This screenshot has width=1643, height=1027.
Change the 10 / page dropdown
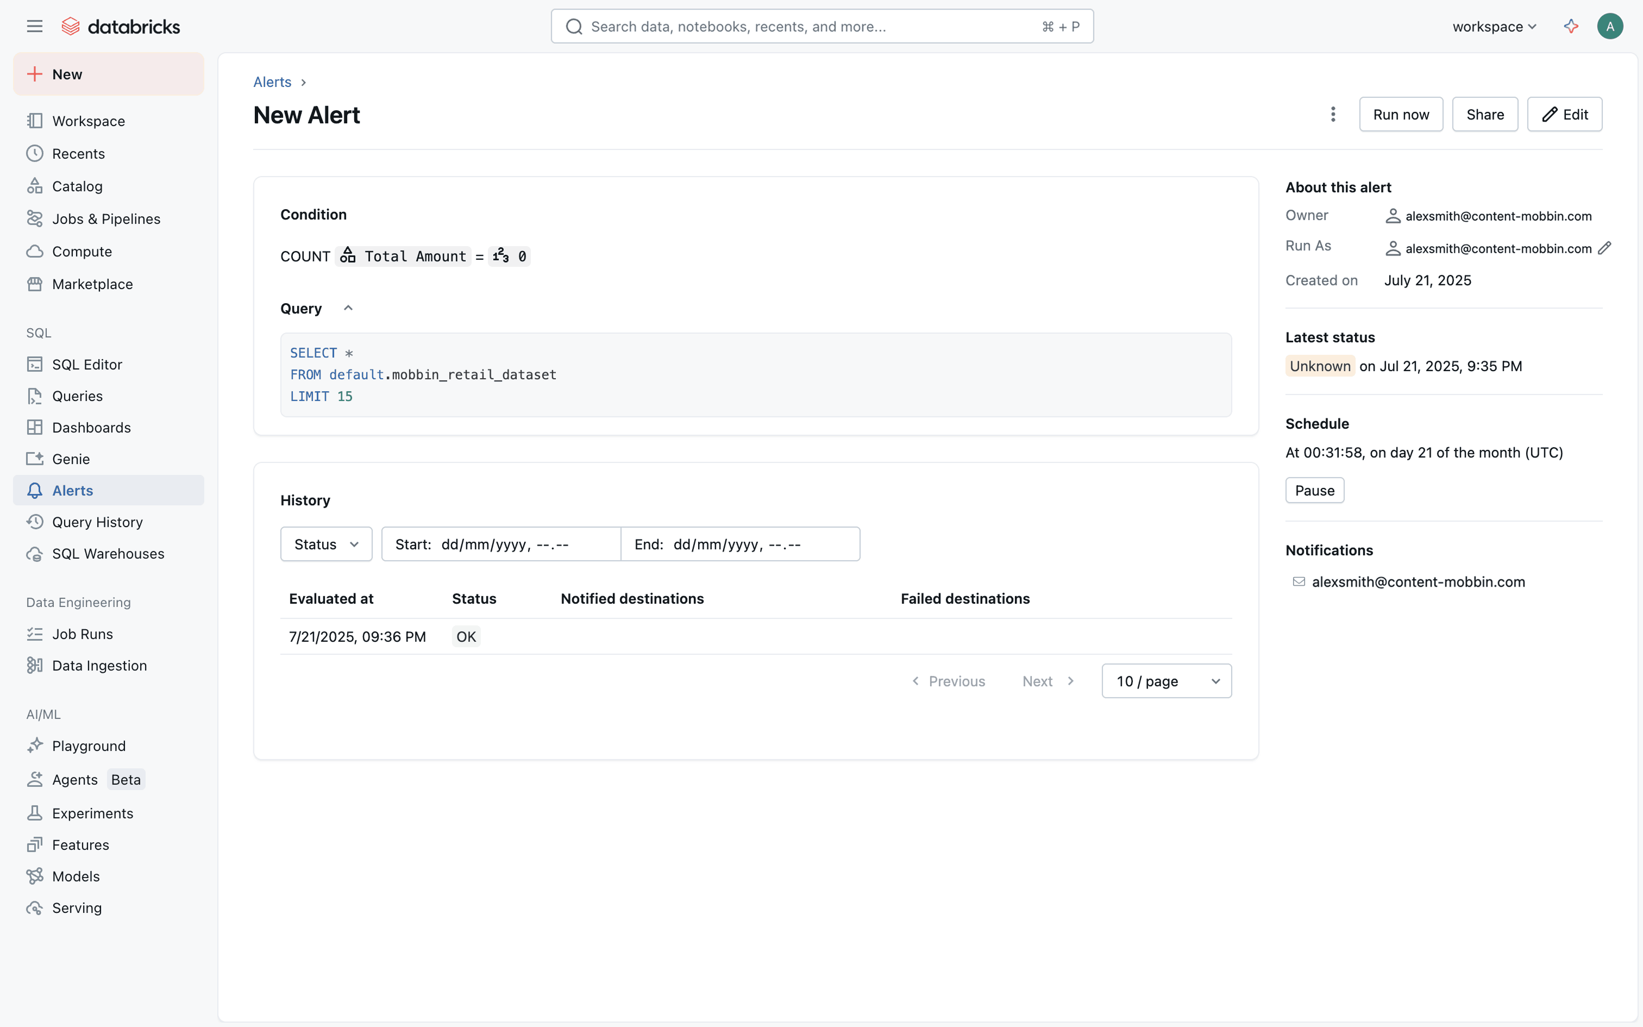1167,681
